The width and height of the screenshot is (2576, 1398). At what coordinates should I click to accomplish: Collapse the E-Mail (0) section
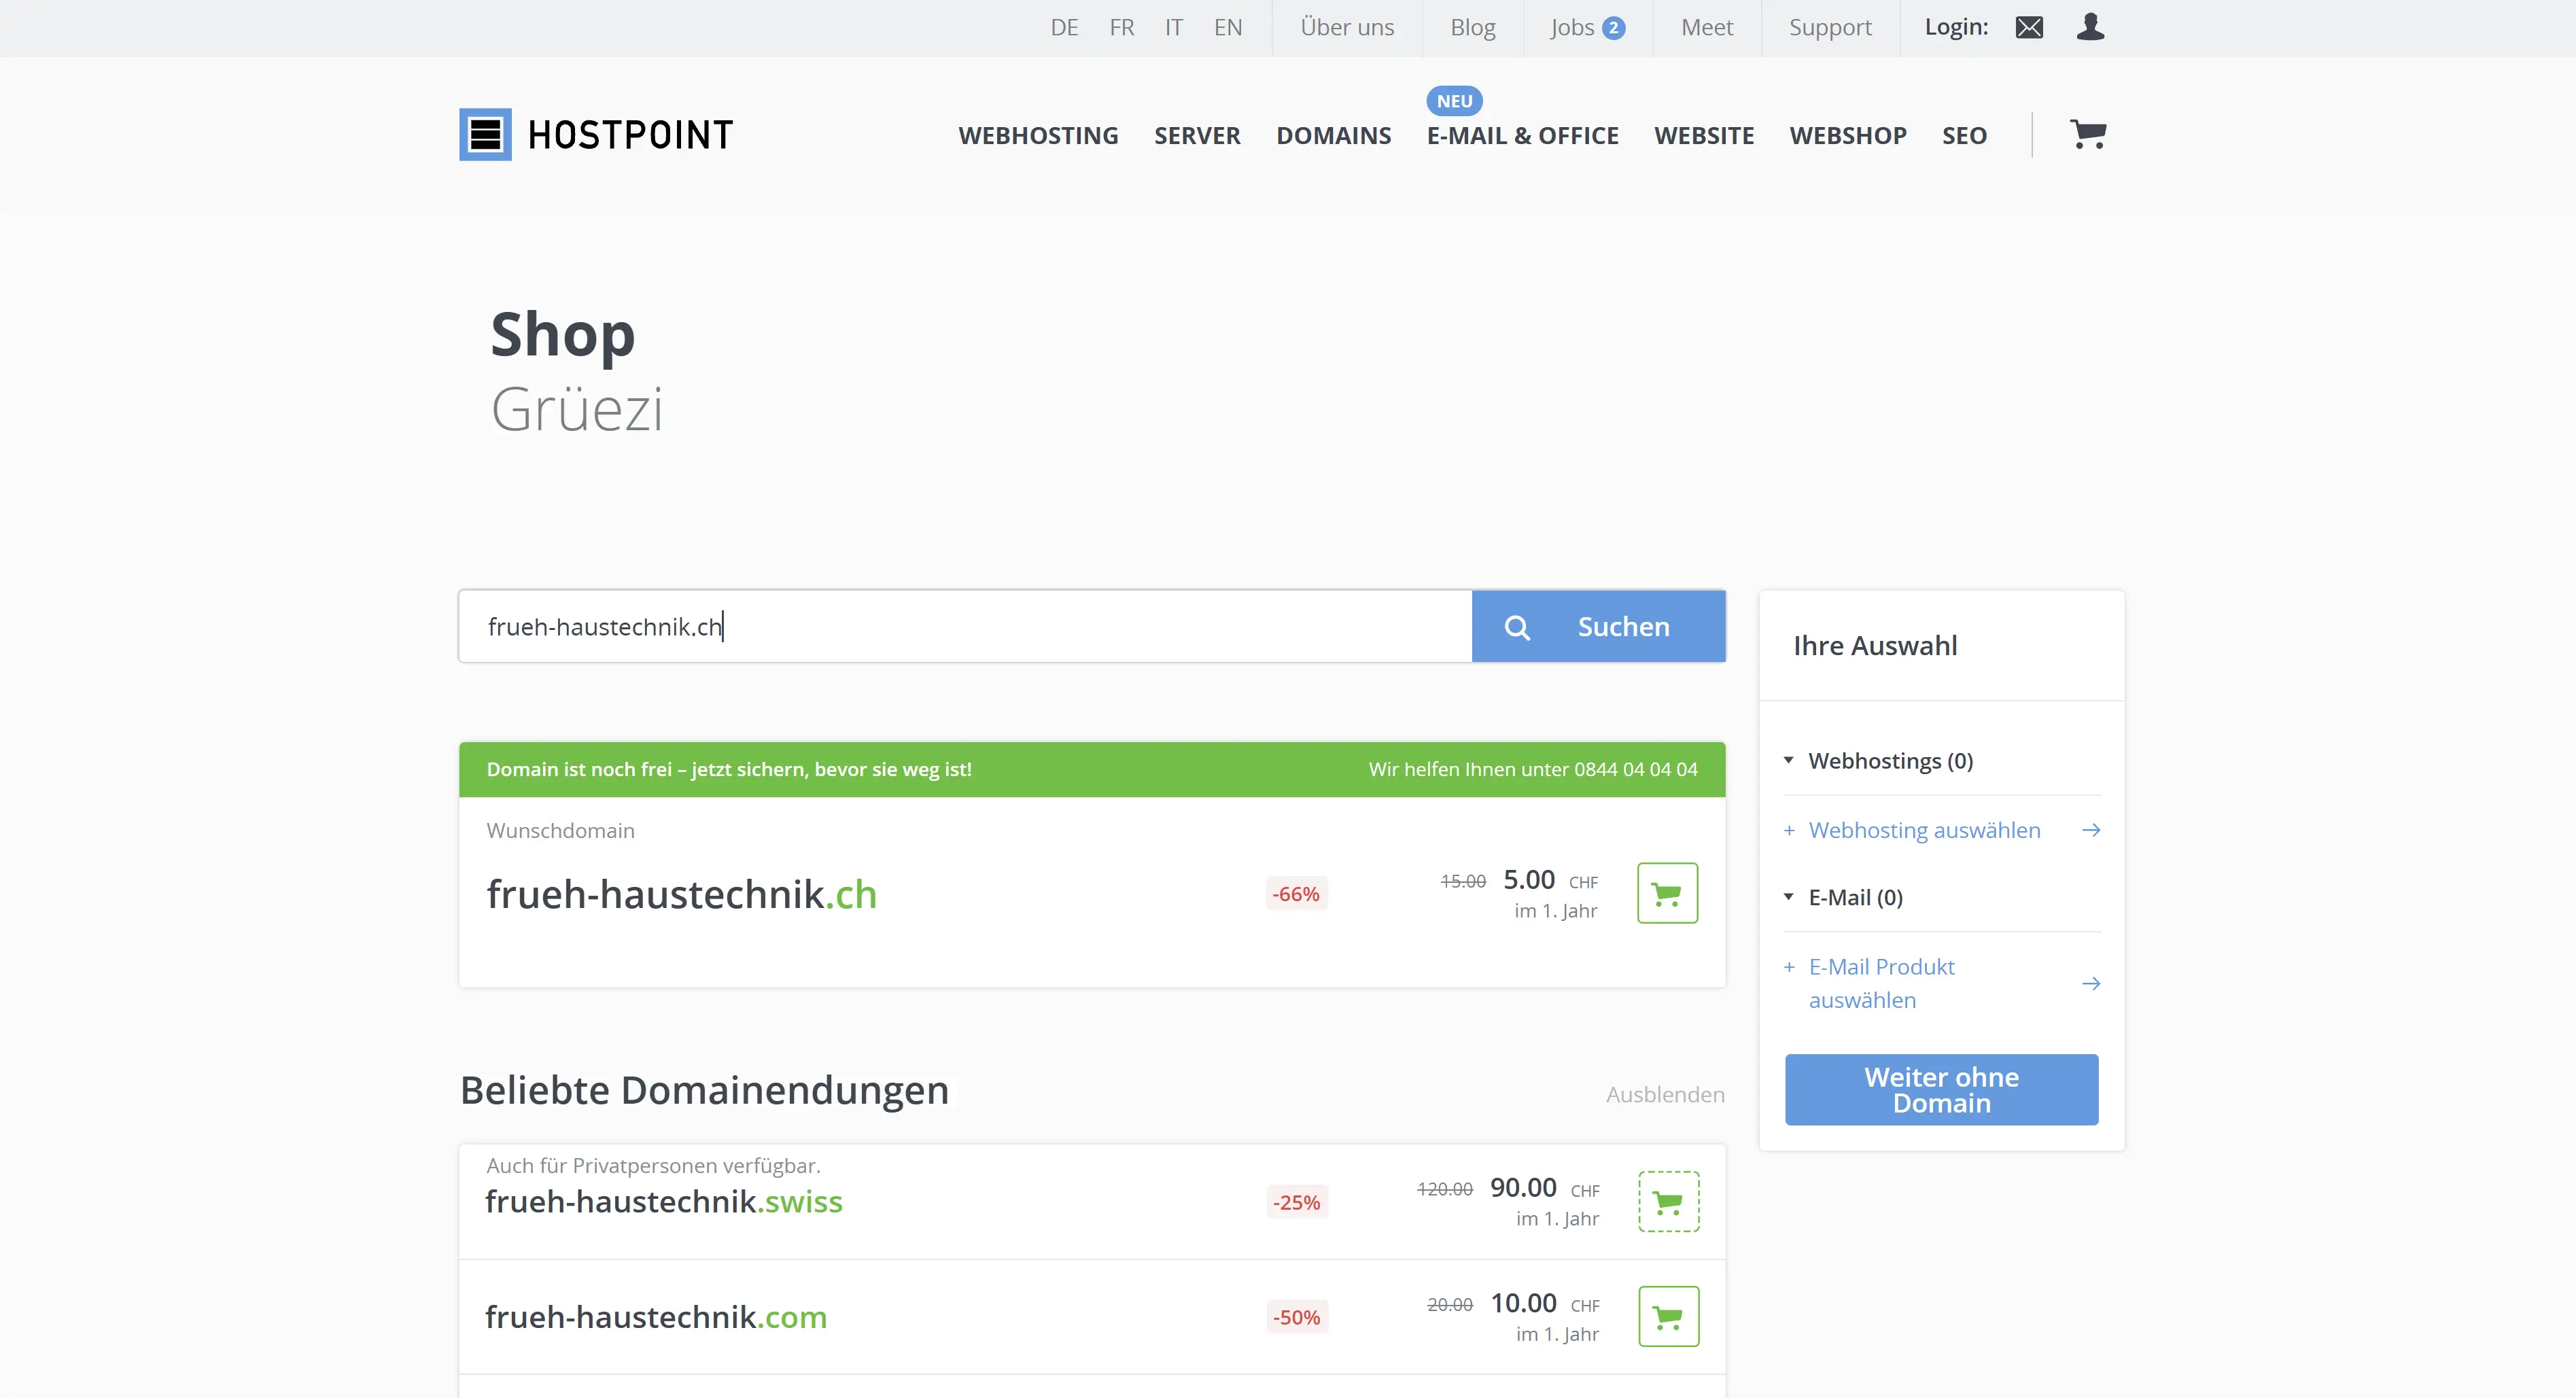pyautogui.click(x=1843, y=897)
